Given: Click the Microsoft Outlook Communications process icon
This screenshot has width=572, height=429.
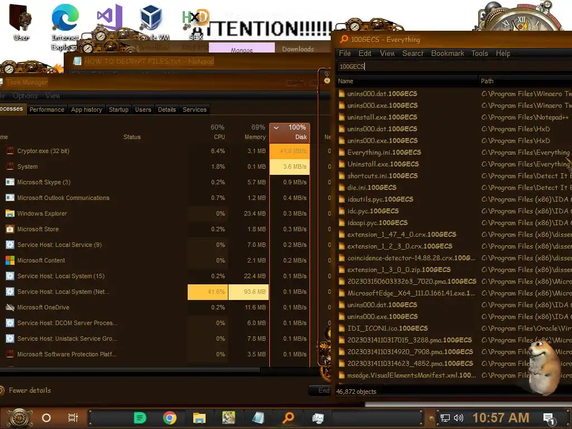Looking at the screenshot, I should pos(10,198).
